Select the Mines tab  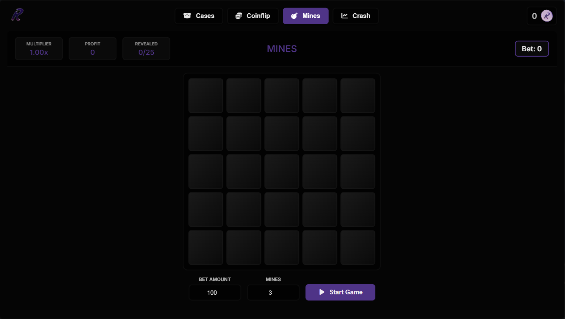point(305,16)
